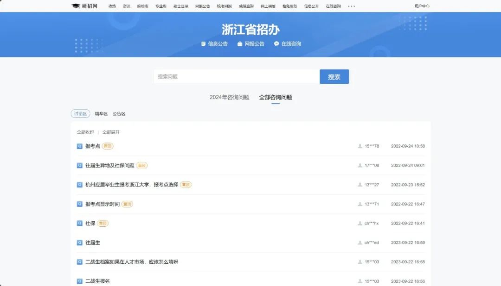
Task: Open the question 社保
Action: [x=90, y=223]
